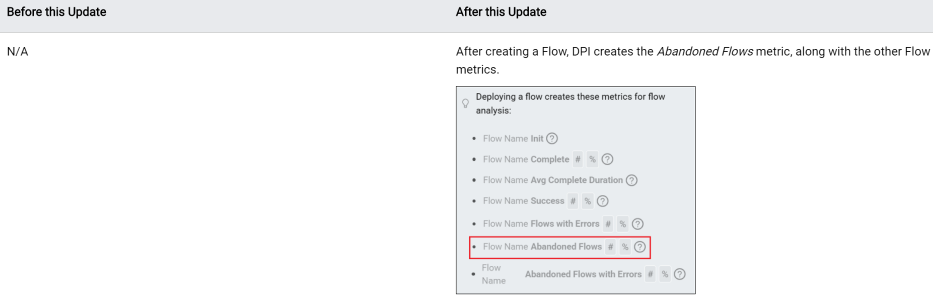Click the "After this Update" column header
The width and height of the screenshot is (933, 305).
pyautogui.click(x=501, y=12)
